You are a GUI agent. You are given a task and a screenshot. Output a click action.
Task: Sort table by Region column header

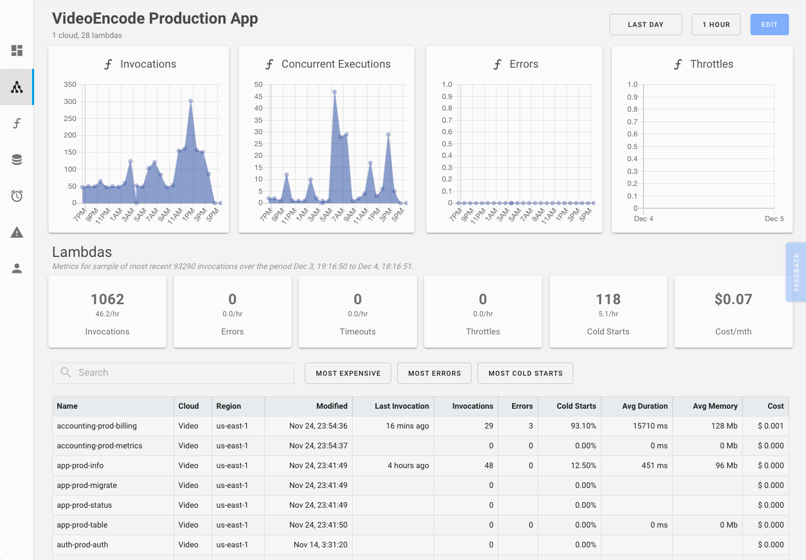pyautogui.click(x=238, y=406)
